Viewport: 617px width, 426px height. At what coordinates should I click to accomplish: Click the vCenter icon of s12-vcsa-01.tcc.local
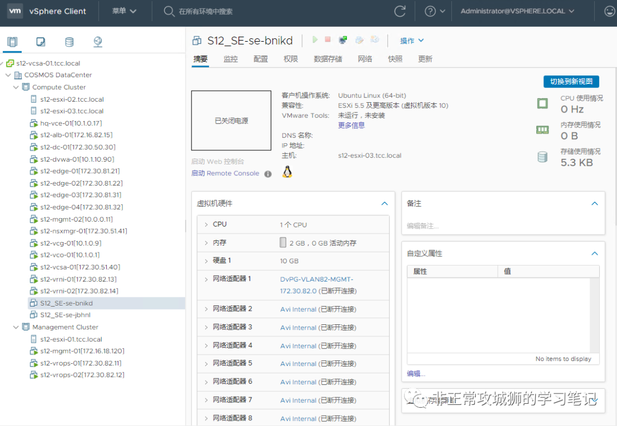pos(10,63)
